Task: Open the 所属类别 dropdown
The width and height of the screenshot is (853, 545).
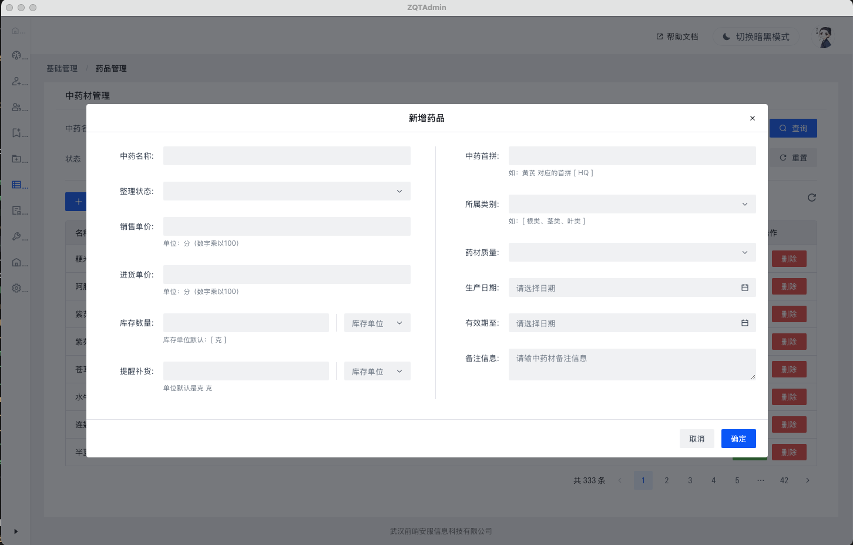Action: (632, 204)
